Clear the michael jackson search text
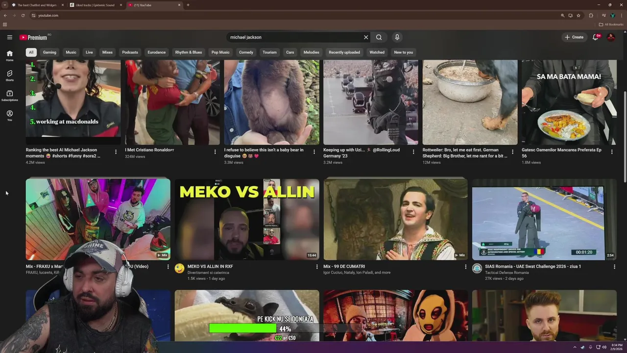The height and width of the screenshot is (353, 627). point(365,37)
